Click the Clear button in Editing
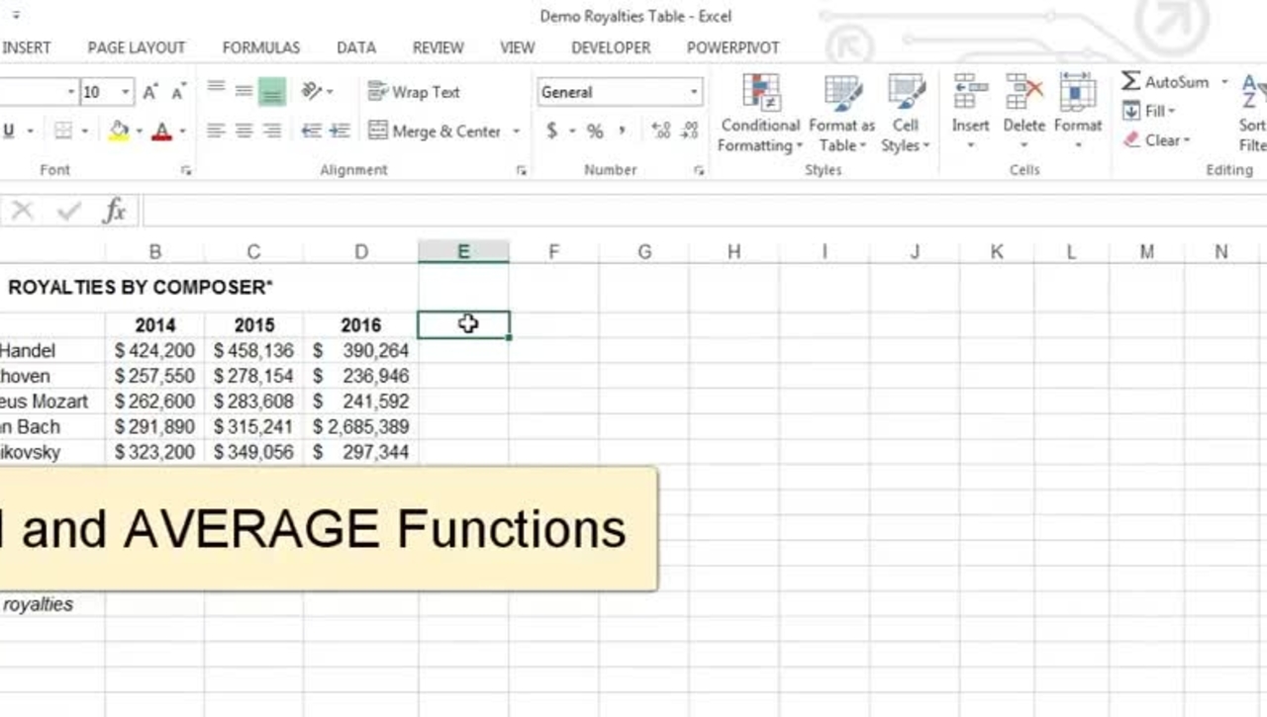This screenshot has height=717, width=1267. click(1156, 140)
